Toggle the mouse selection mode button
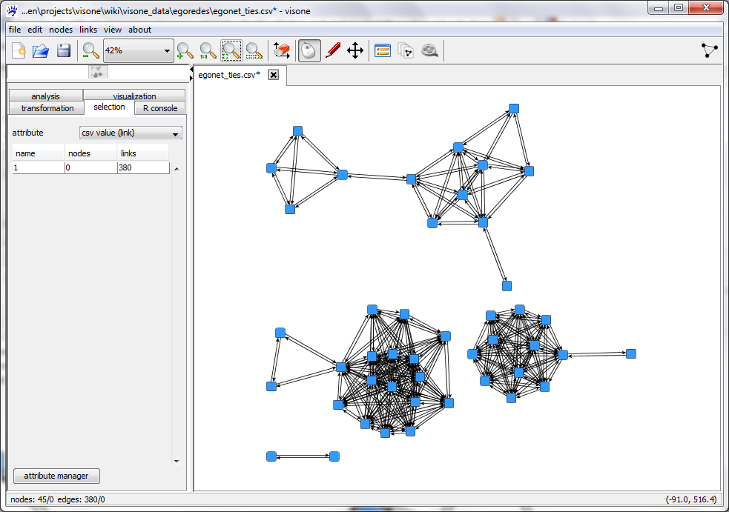 [x=309, y=50]
